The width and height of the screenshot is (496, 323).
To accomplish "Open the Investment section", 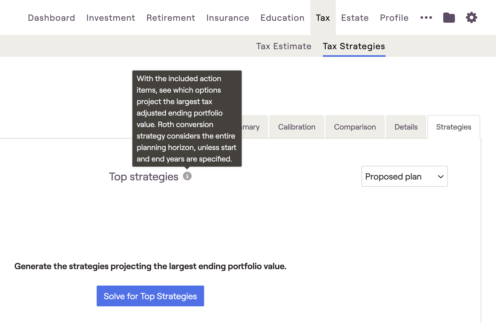I will 111,18.
